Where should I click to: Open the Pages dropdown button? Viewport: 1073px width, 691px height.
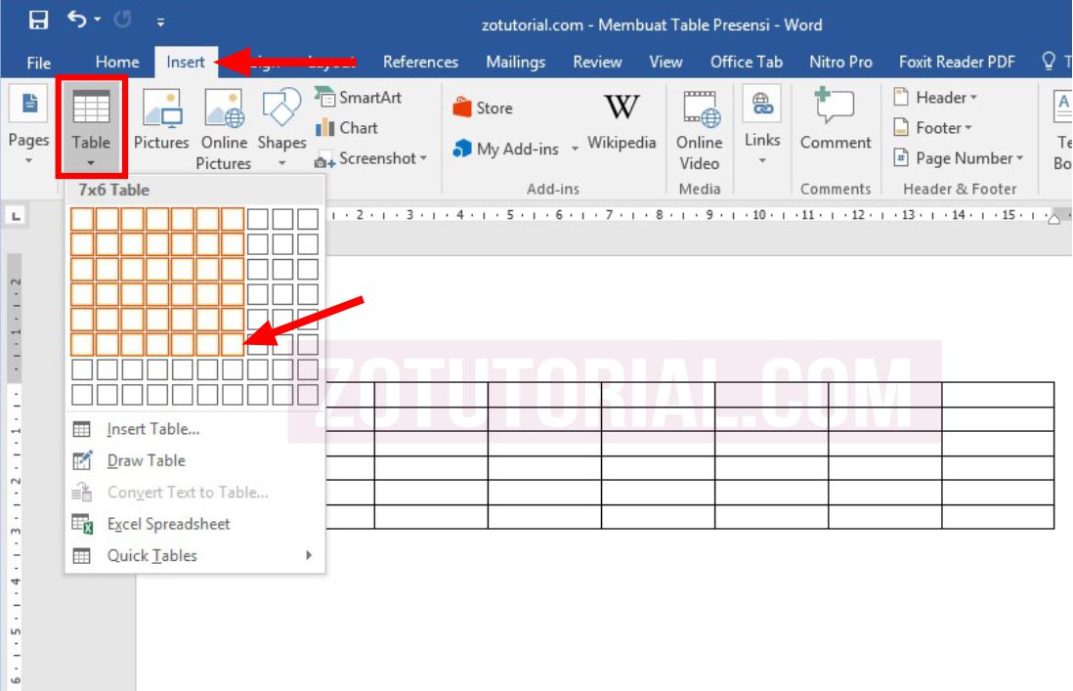pyautogui.click(x=28, y=125)
